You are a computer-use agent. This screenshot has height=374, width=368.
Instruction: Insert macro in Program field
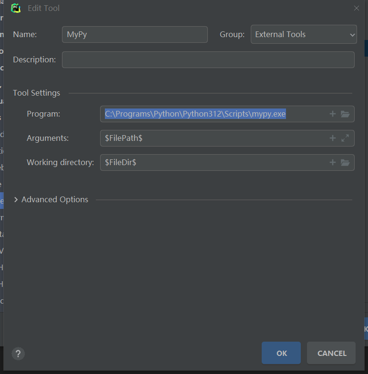332,114
